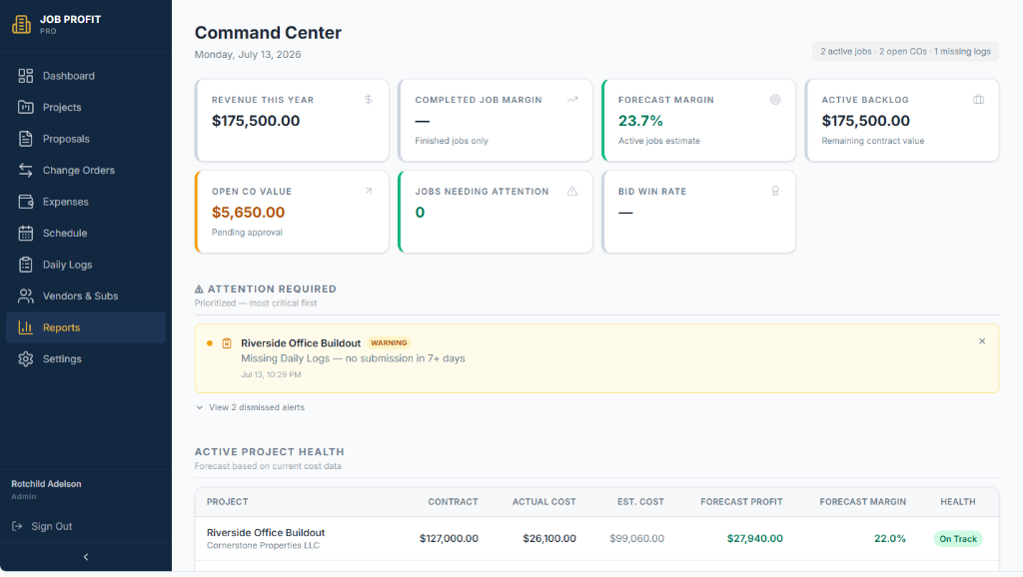The image size is (1023, 577).
Task: Click the Expenses wallet icon in sidebar
Action: [x=25, y=202]
